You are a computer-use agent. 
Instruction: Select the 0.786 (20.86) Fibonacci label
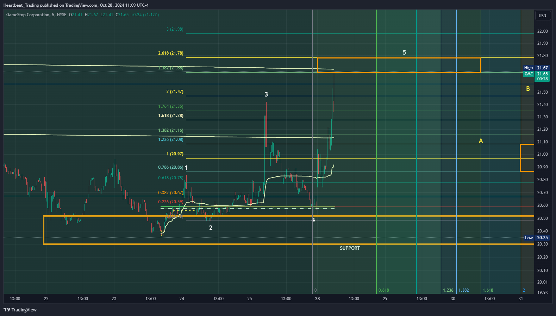point(171,167)
